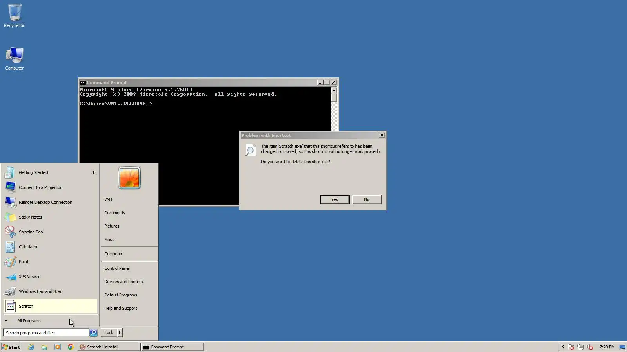The width and height of the screenshot is (627, 352).
Task: Click the Remote Desktop Connection icon
Action: pyautogui.click(x=11, y=202)
